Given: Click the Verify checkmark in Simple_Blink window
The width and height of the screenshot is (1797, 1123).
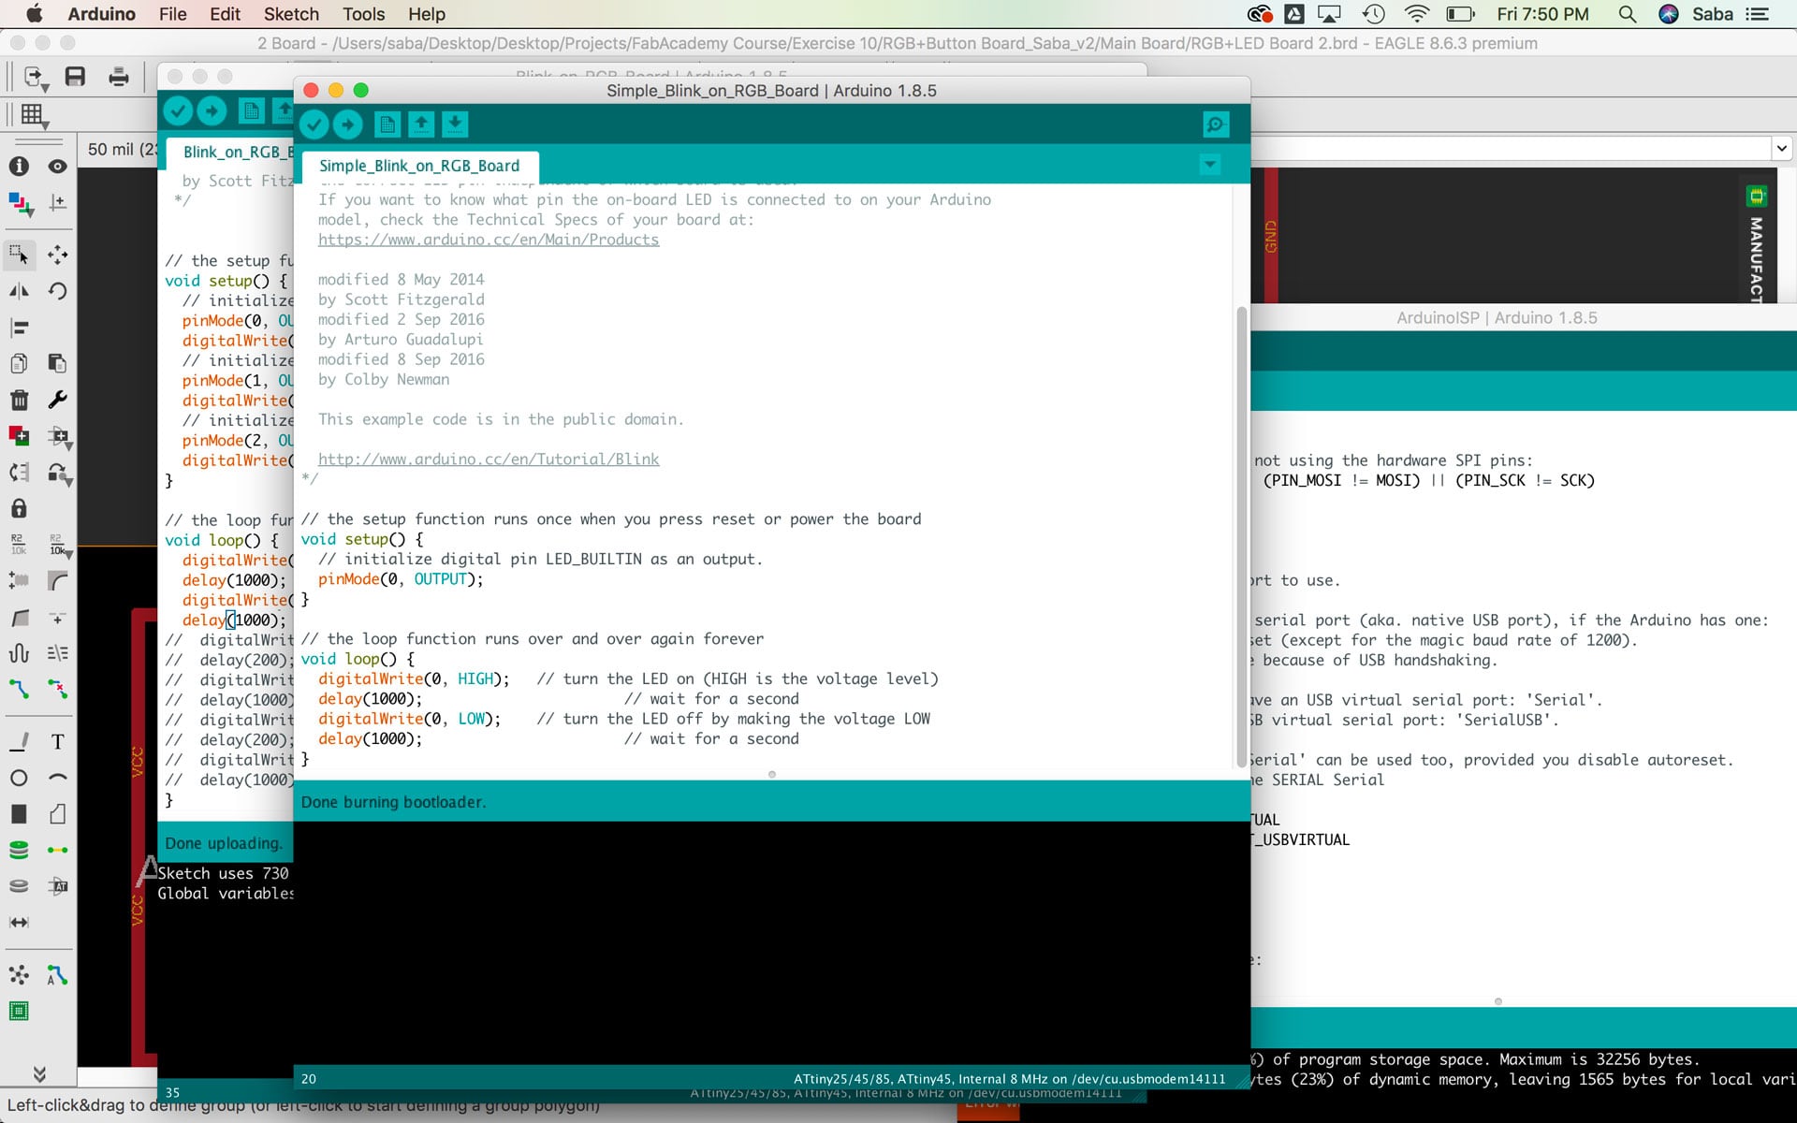Looking at the screenshot, I should coord(314,124).
